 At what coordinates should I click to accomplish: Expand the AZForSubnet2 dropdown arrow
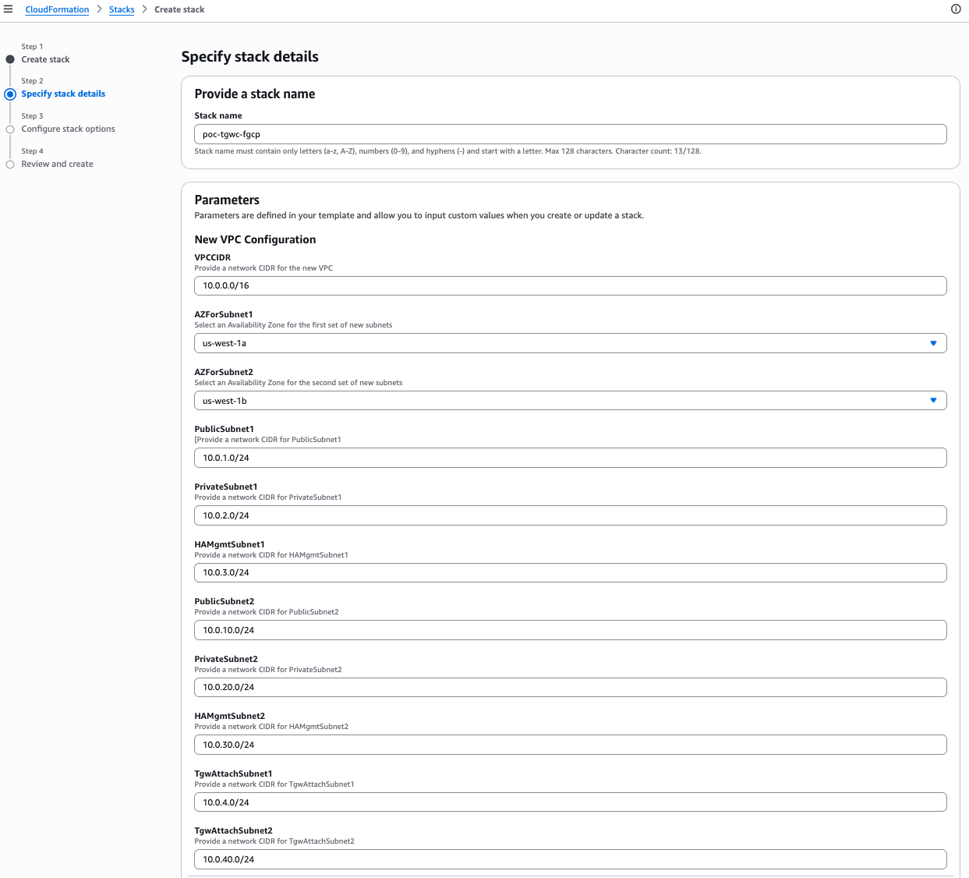pyautogui.click(x=933, y=401)
